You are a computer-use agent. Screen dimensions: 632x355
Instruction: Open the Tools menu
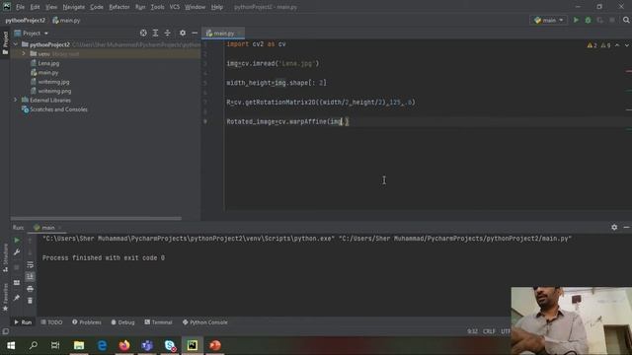click(x=157, y=7)
